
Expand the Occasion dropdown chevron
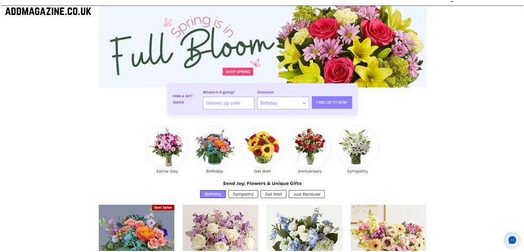(304, 103)
